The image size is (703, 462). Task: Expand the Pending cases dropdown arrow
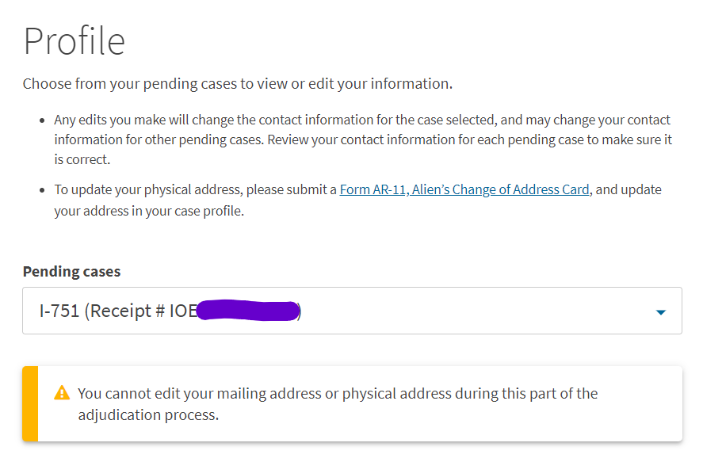[x=660, y=312]
